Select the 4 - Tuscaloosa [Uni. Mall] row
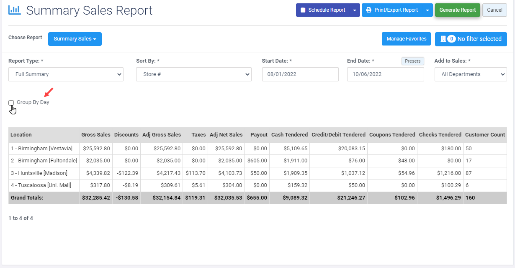Screen dimensions: 515x268 [x=257, y=185]
